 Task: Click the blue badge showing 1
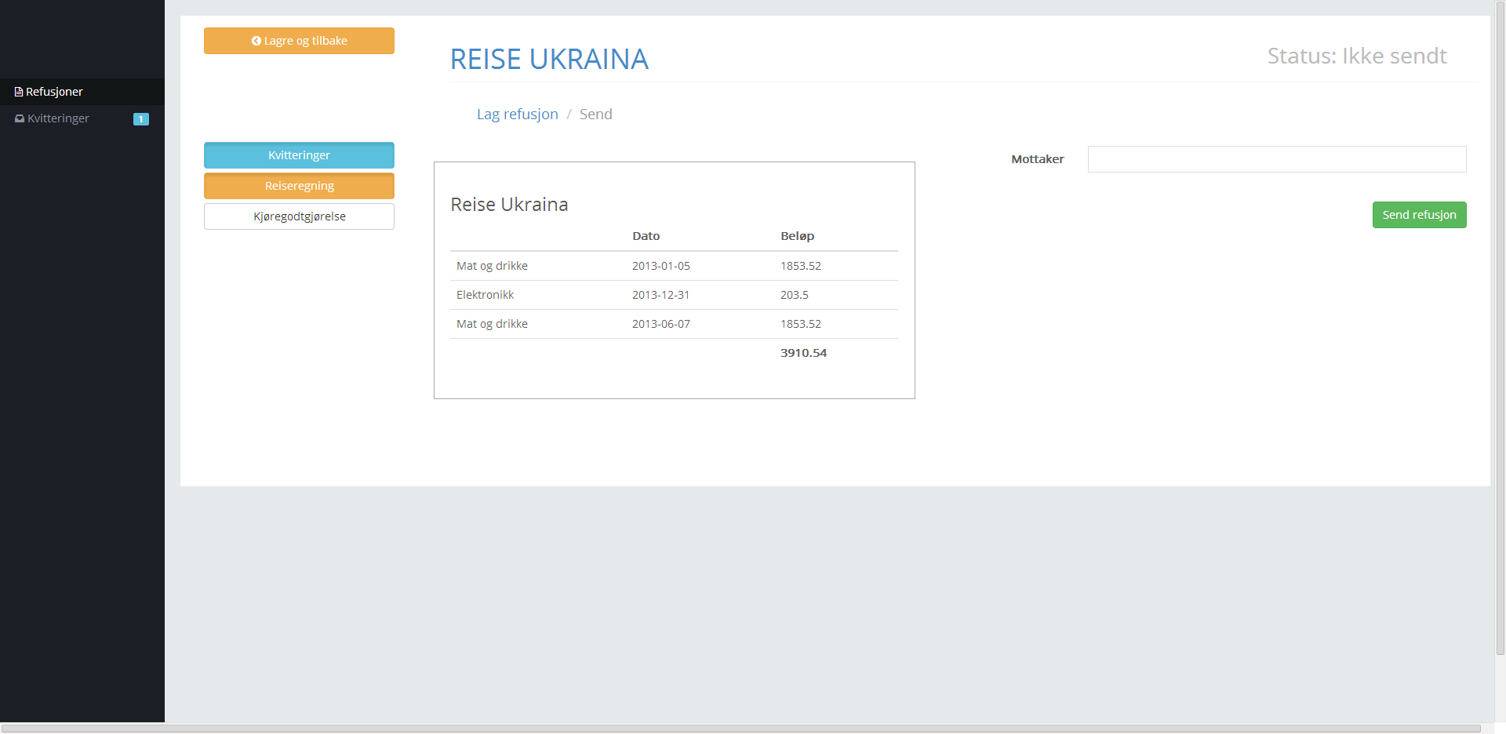point(141,119)
